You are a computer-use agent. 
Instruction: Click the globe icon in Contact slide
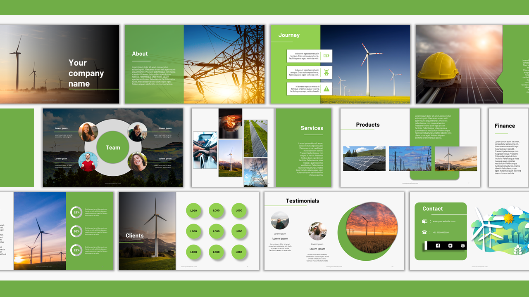pyautogui.click(x=462, y=246)
